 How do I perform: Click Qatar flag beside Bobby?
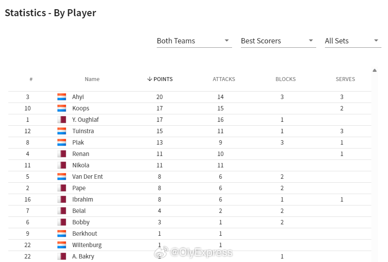62,222
